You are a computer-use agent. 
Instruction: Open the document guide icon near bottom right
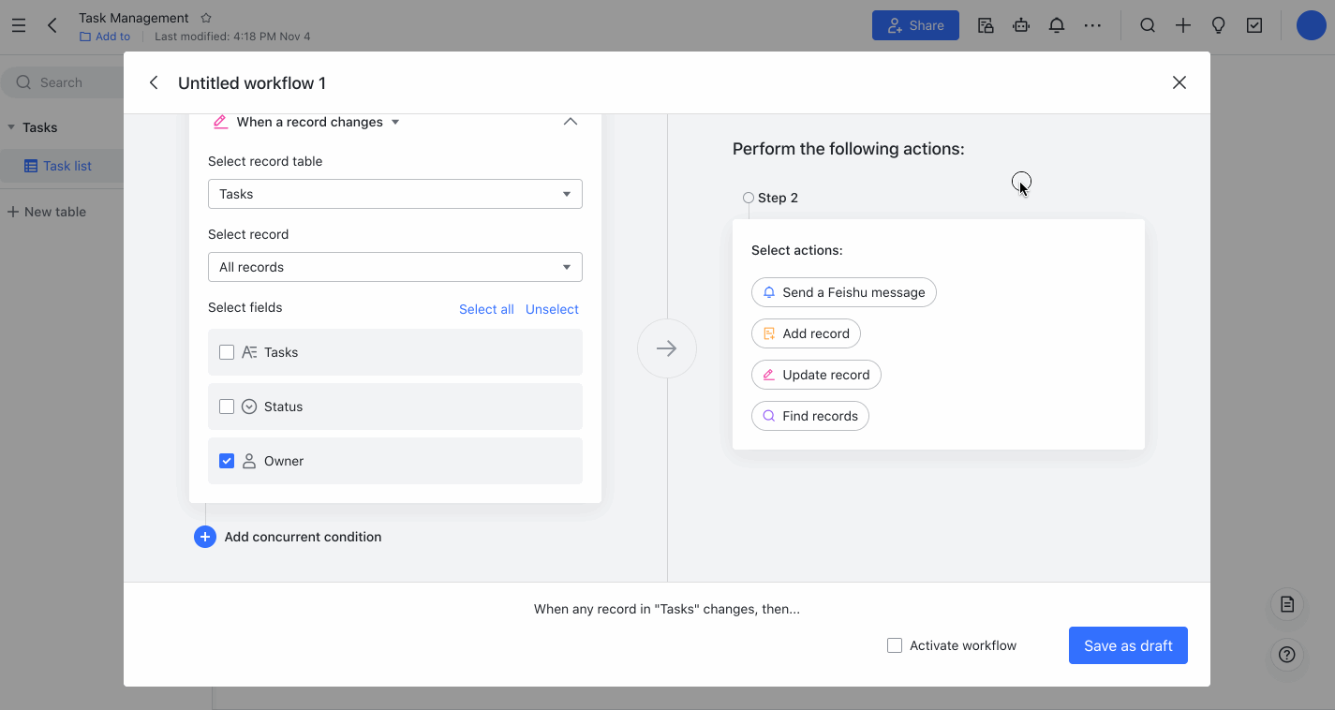1286,605
